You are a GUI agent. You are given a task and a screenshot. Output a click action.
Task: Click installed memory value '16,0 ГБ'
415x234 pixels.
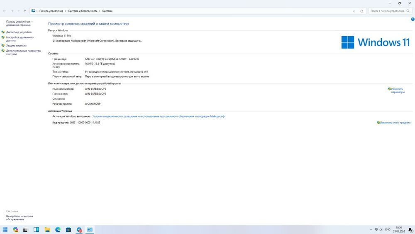pyautogui.click(x=90, y=64)
